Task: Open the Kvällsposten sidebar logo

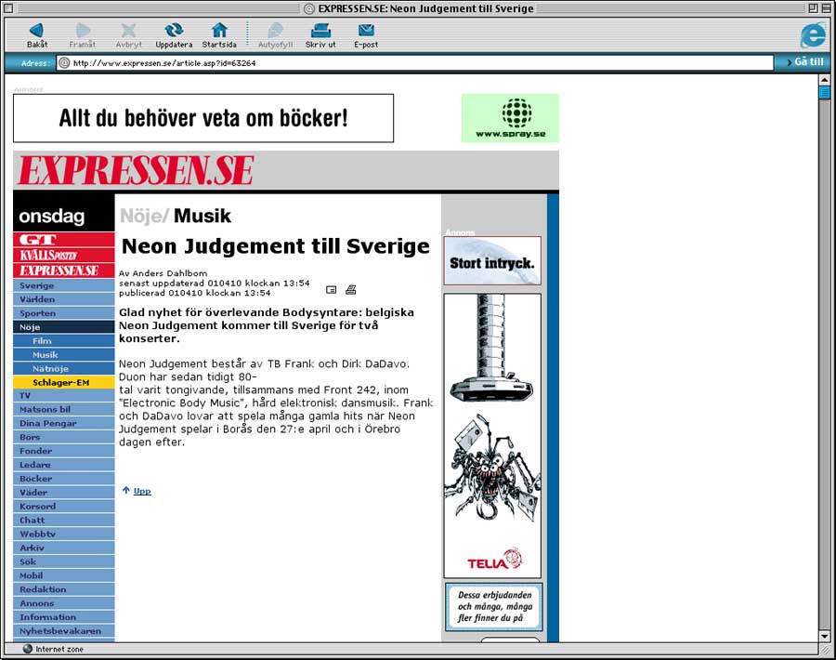Action: point(63,255)
